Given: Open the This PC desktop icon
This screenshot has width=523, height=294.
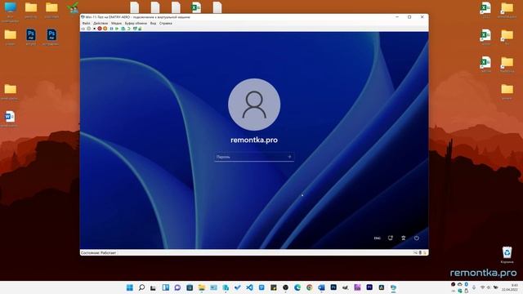Looking at the screenshot, I should (x=11, y=11).
